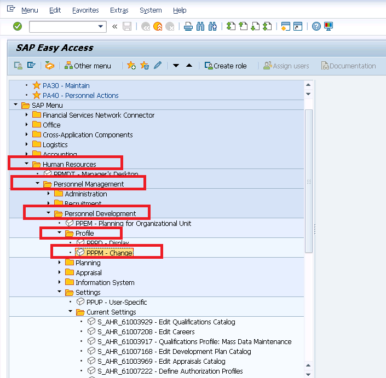The width and height of the screenshot is (386, 378).
Task: Click Delete Favorites star icon
Action: (145, 66)
